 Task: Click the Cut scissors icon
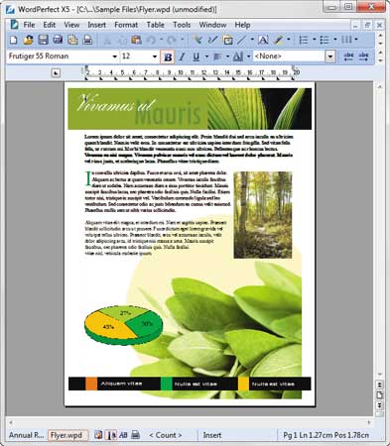click(107, 41)
